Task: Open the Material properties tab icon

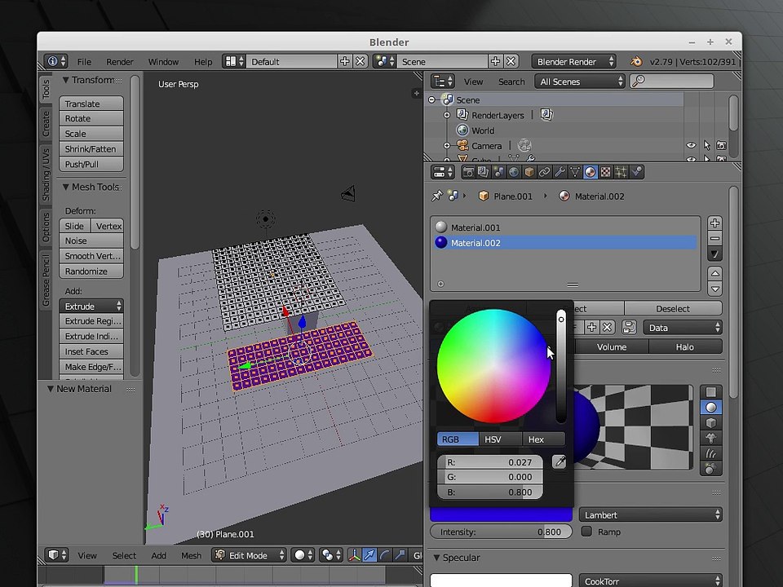Action: [x=591, y=172]
